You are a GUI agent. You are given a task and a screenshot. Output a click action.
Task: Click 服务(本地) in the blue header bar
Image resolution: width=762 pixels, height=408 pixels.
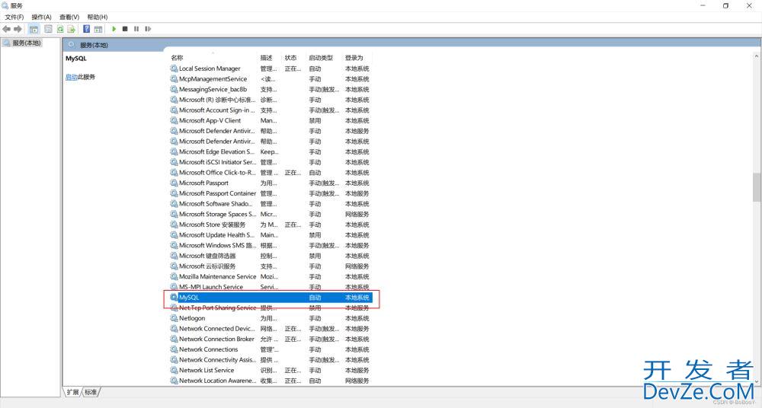pos(94,45)
